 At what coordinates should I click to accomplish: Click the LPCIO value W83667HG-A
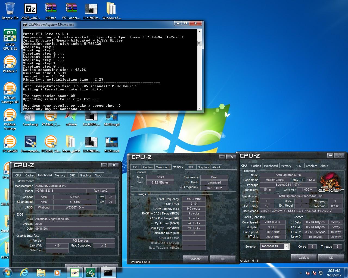point(75,207)
